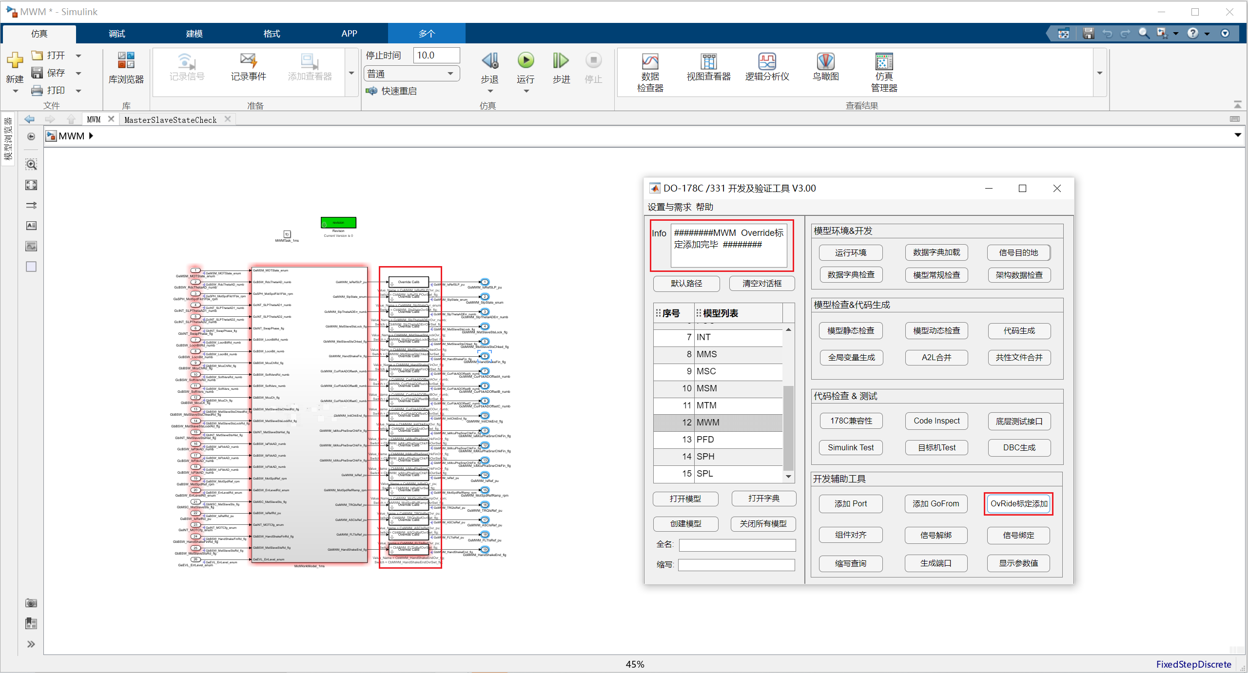The width and height of the screenshot is (1248, 673).
Task: Click the screenshot camera icon in palette
Action: click(31, 603)
